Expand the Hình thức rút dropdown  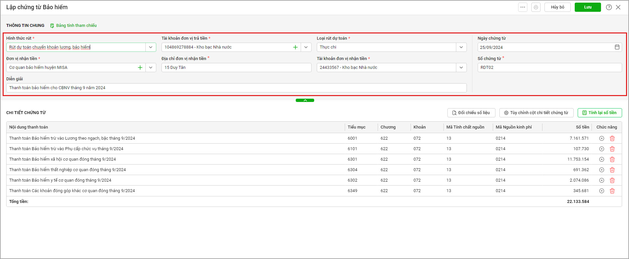point(151,47)
